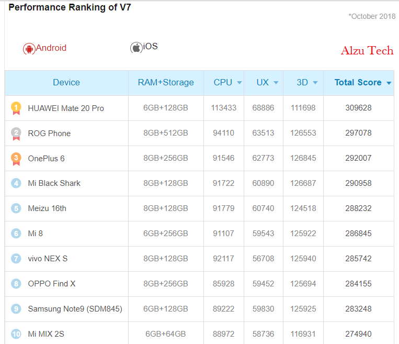Viewport: 399px width, 344px height.
Task: Click the Device column header
Action: coord(66,83)
